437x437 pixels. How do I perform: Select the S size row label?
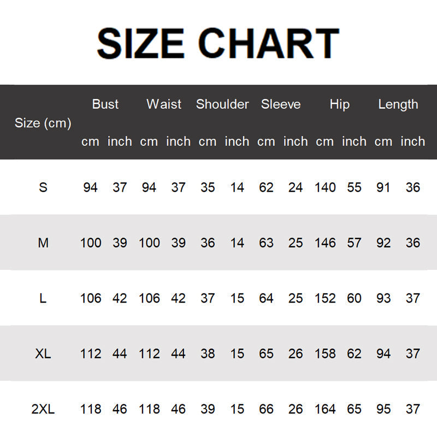pyautogui.click(x=43, y=187)
